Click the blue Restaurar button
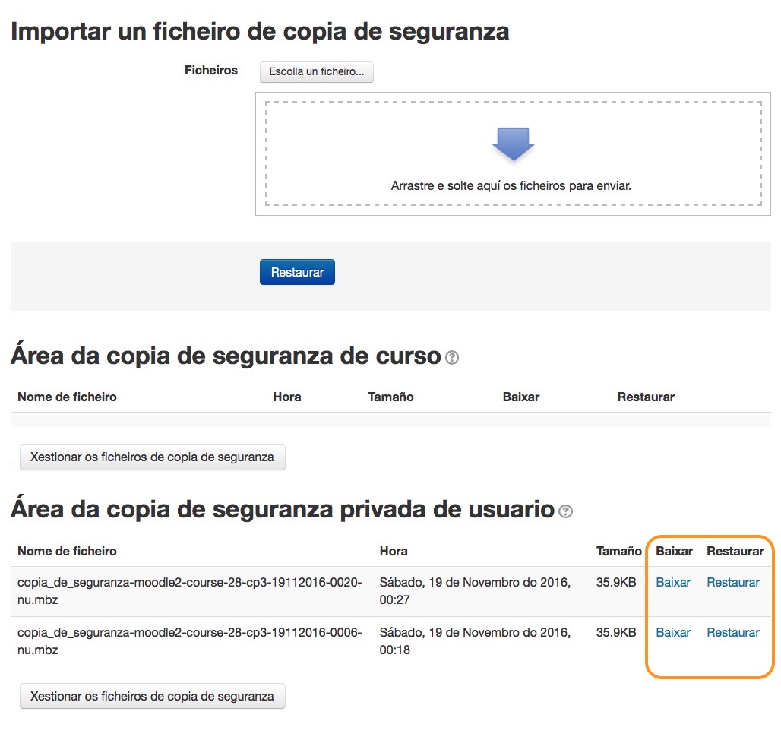781x737 pixels. tap(297, 273)
